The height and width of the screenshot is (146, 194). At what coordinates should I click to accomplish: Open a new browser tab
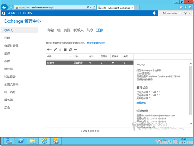tap(137, 8)
